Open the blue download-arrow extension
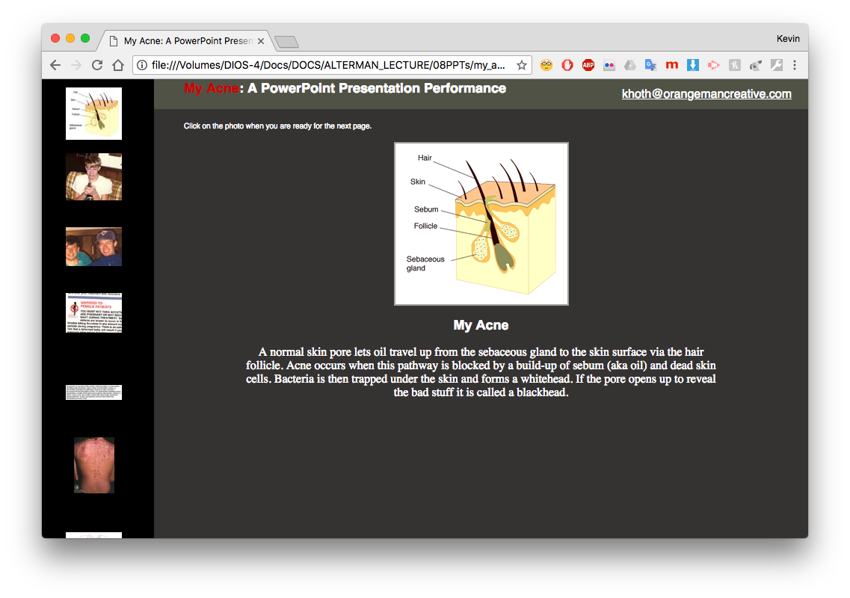 (693, 65)
